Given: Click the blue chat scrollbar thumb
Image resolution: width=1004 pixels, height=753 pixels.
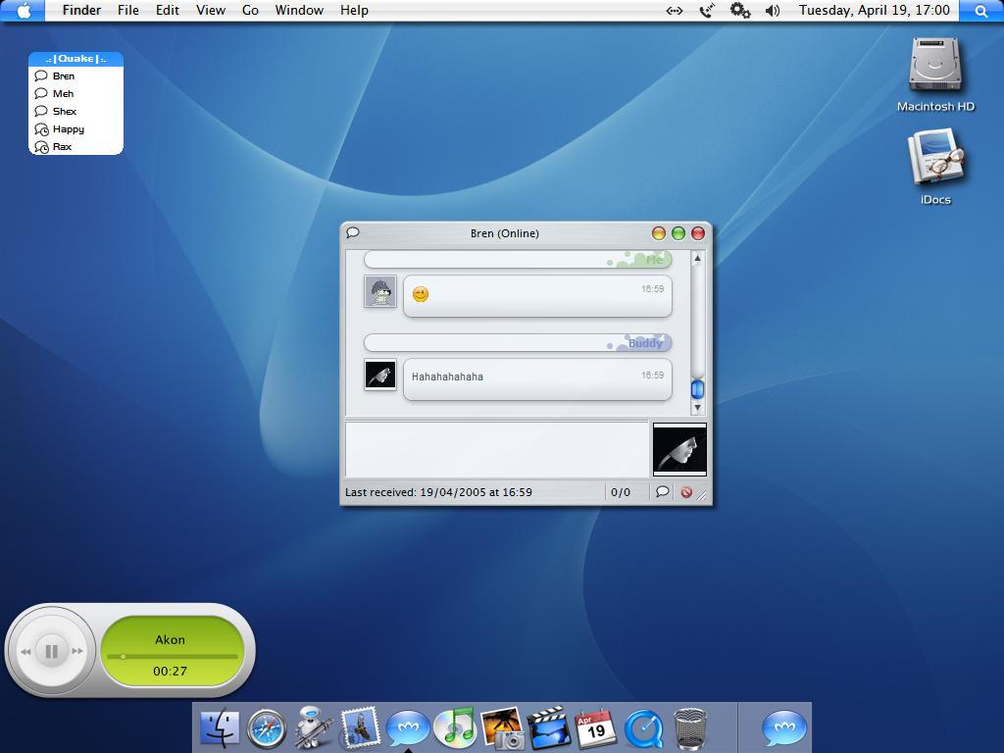Looking at the screenshot, I should (x=697, y=388).
